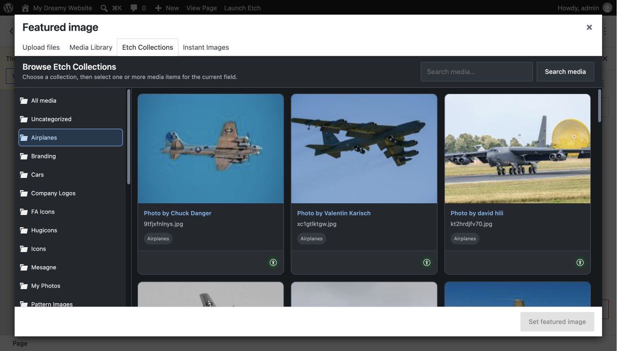The width and height of the screenshot is (624, 351).
Task: Click the Photo by Chuck Danger title
Action: coord(177,213)
